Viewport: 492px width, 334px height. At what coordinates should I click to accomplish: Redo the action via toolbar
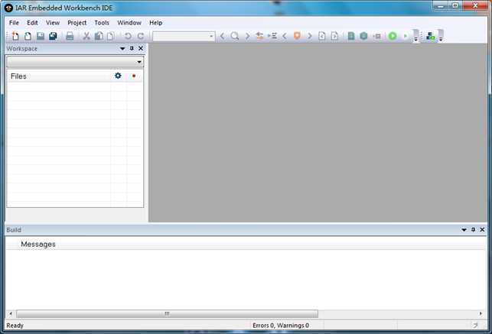tap(141, 36)
